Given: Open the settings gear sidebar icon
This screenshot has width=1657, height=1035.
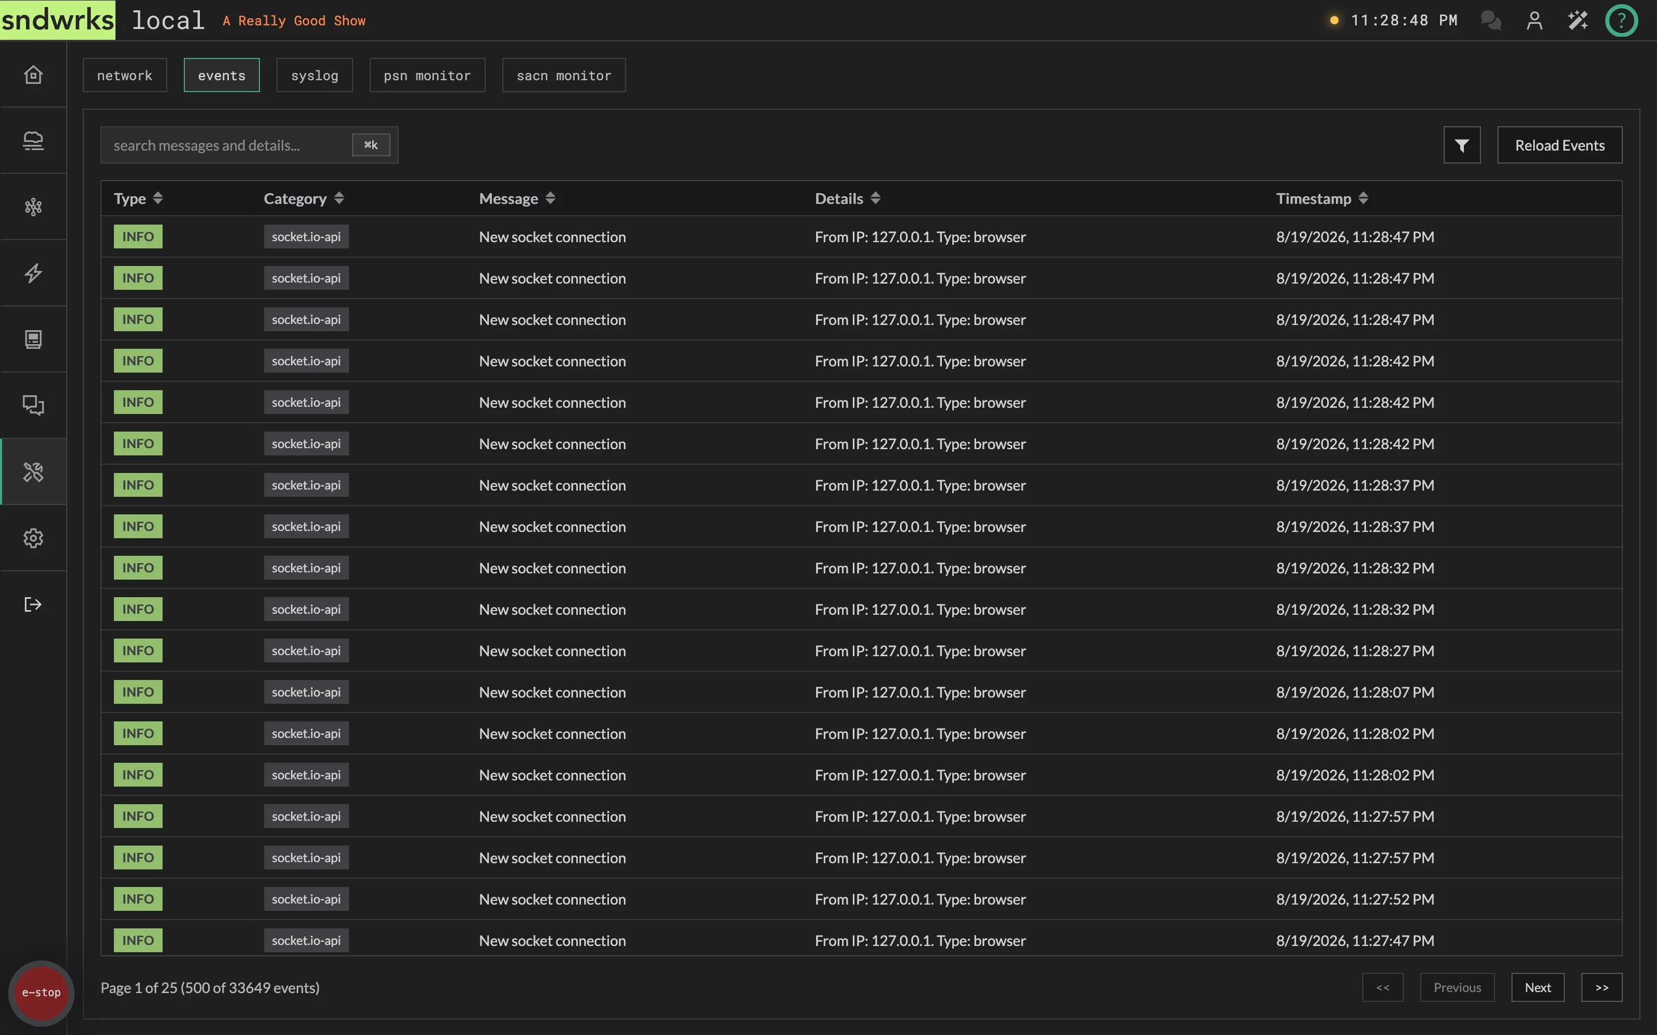Looking at the screenshot, I should (x=33, y=538).
